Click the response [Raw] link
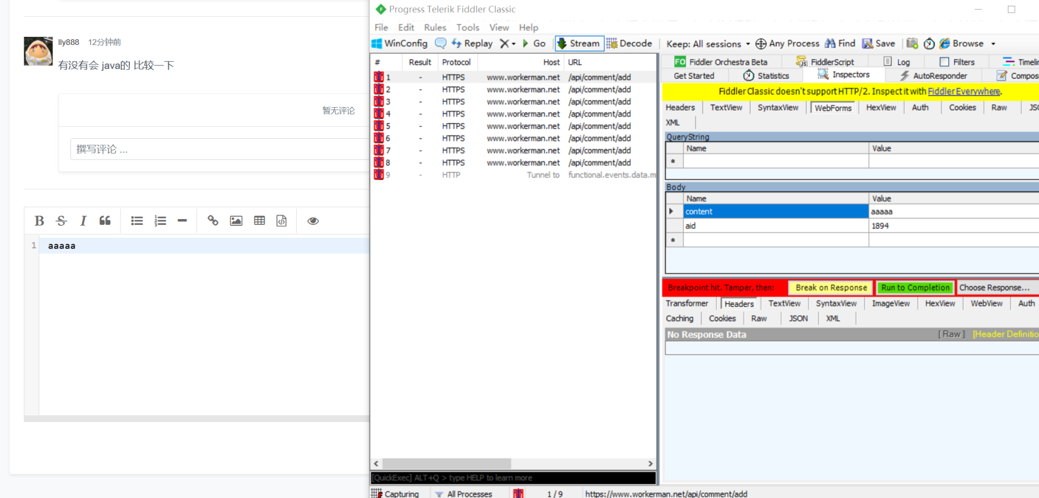1039x498 pixels. (x=951, y=334)
